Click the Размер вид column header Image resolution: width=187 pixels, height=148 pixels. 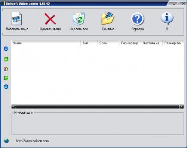130,43
